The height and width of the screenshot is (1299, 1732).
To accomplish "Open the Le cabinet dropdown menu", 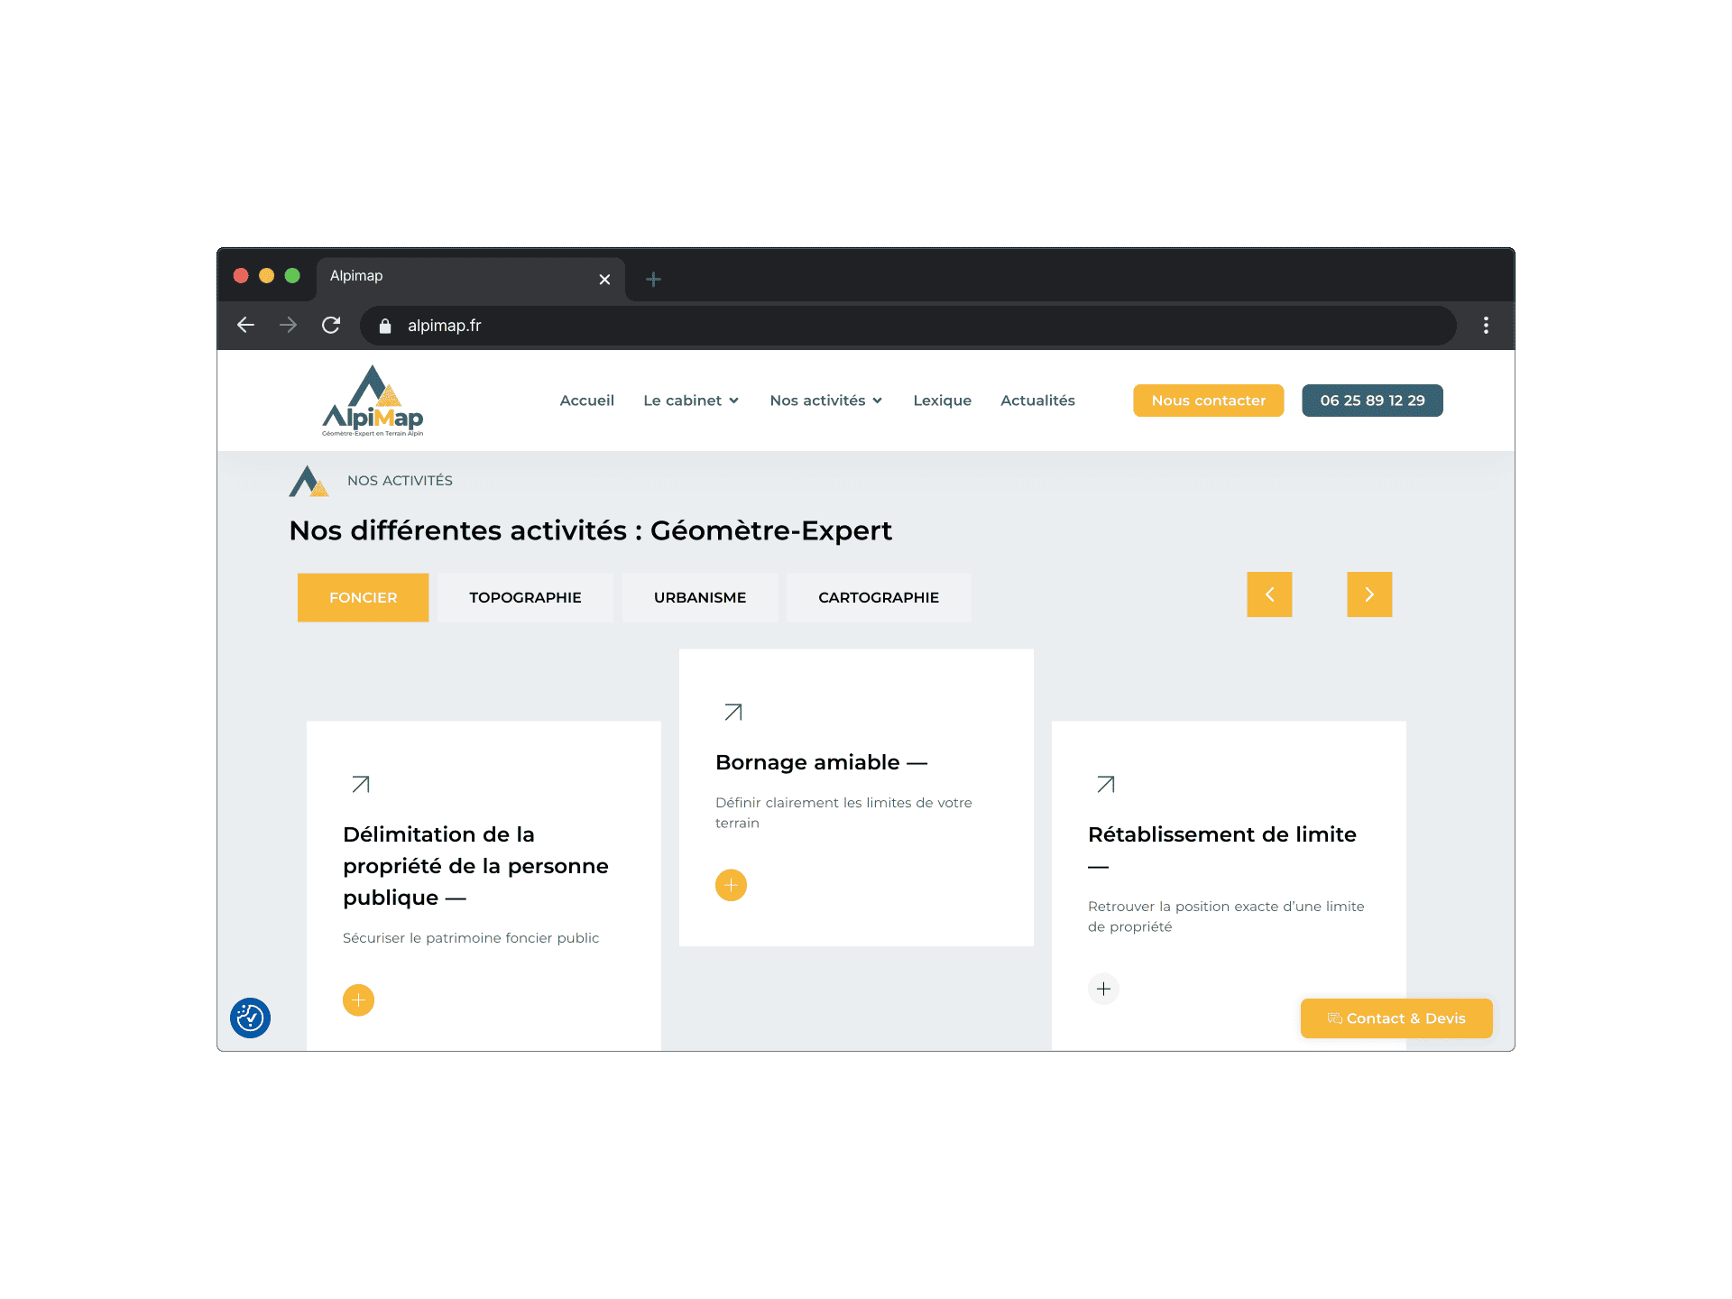I will pyautogui.click(x=691, y=401).
